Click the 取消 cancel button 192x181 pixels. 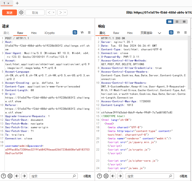35,12
